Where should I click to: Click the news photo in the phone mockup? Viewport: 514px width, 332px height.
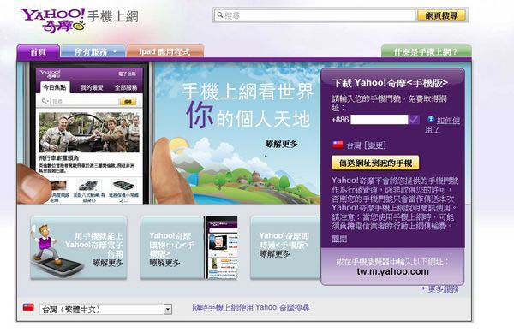89,133
